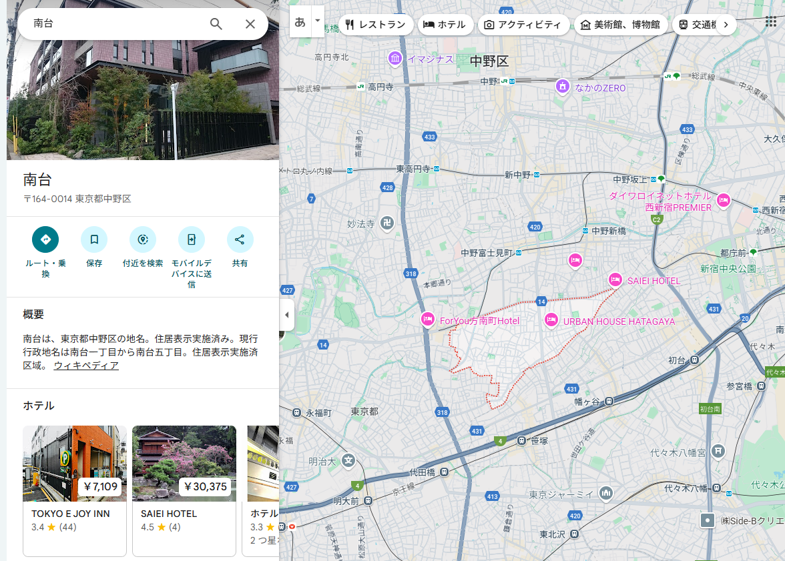Click the 代田橋 station icon

[x=444, y=472]
